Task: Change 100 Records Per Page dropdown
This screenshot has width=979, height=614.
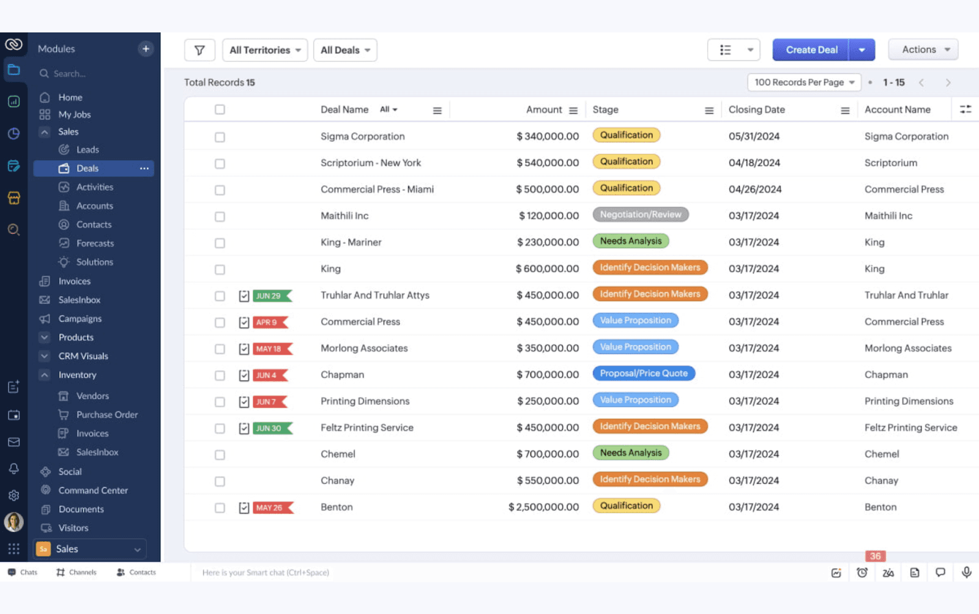Action: point(804,83)
